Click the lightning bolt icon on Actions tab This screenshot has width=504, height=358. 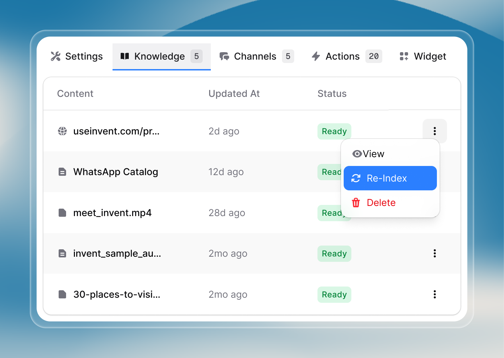316,56
